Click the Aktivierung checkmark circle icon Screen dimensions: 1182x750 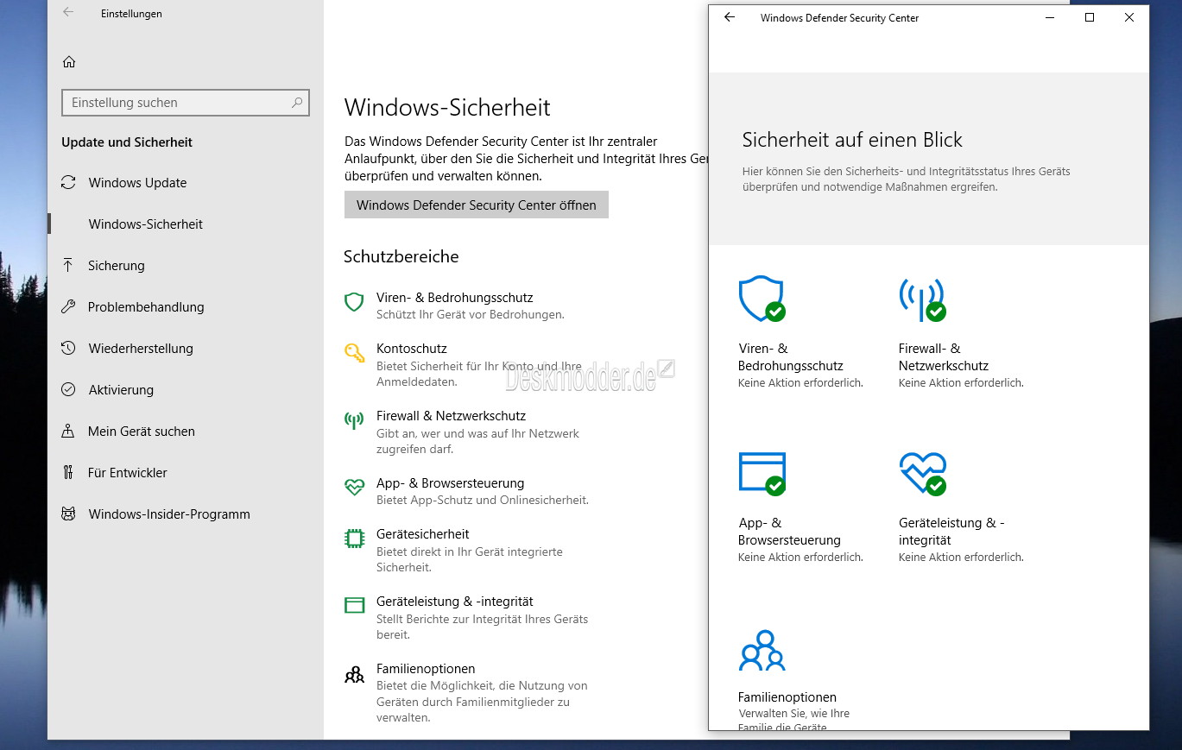coord(68,389)
